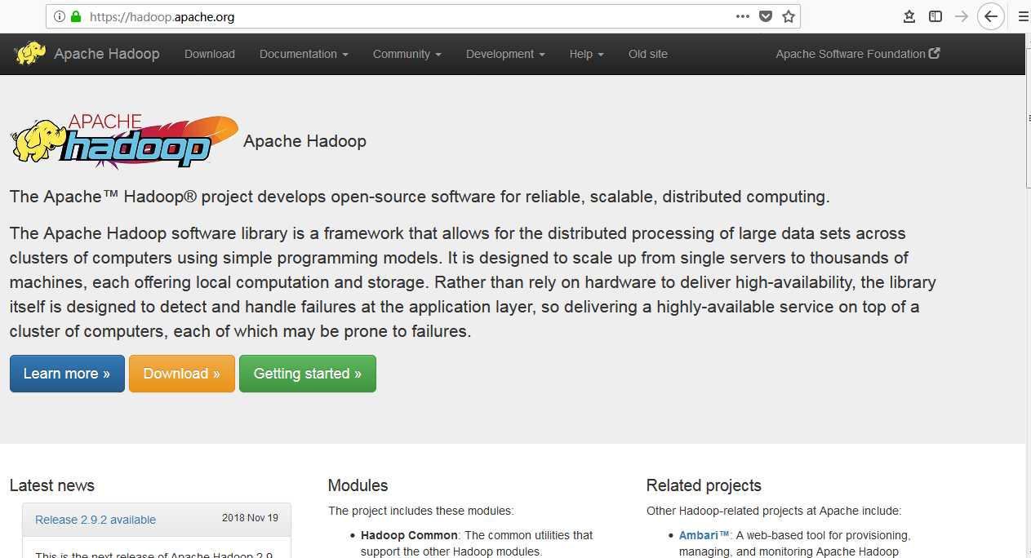Open the Ambari related project link

[704, 535]
